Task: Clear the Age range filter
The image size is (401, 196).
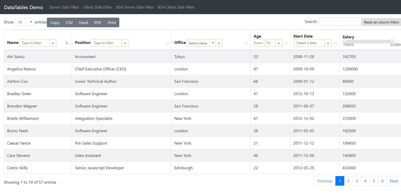Action: [x=279, y=43]
